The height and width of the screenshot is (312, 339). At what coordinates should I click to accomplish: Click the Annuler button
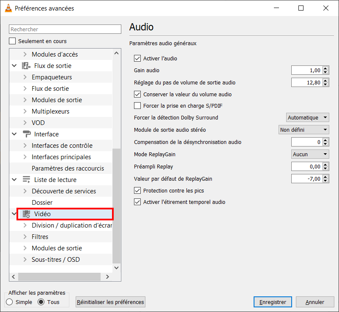tap(315, 302)
